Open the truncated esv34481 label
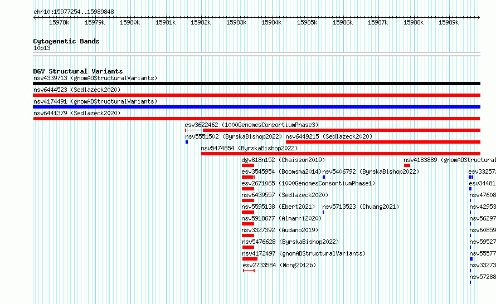 [x=483, y=183]
